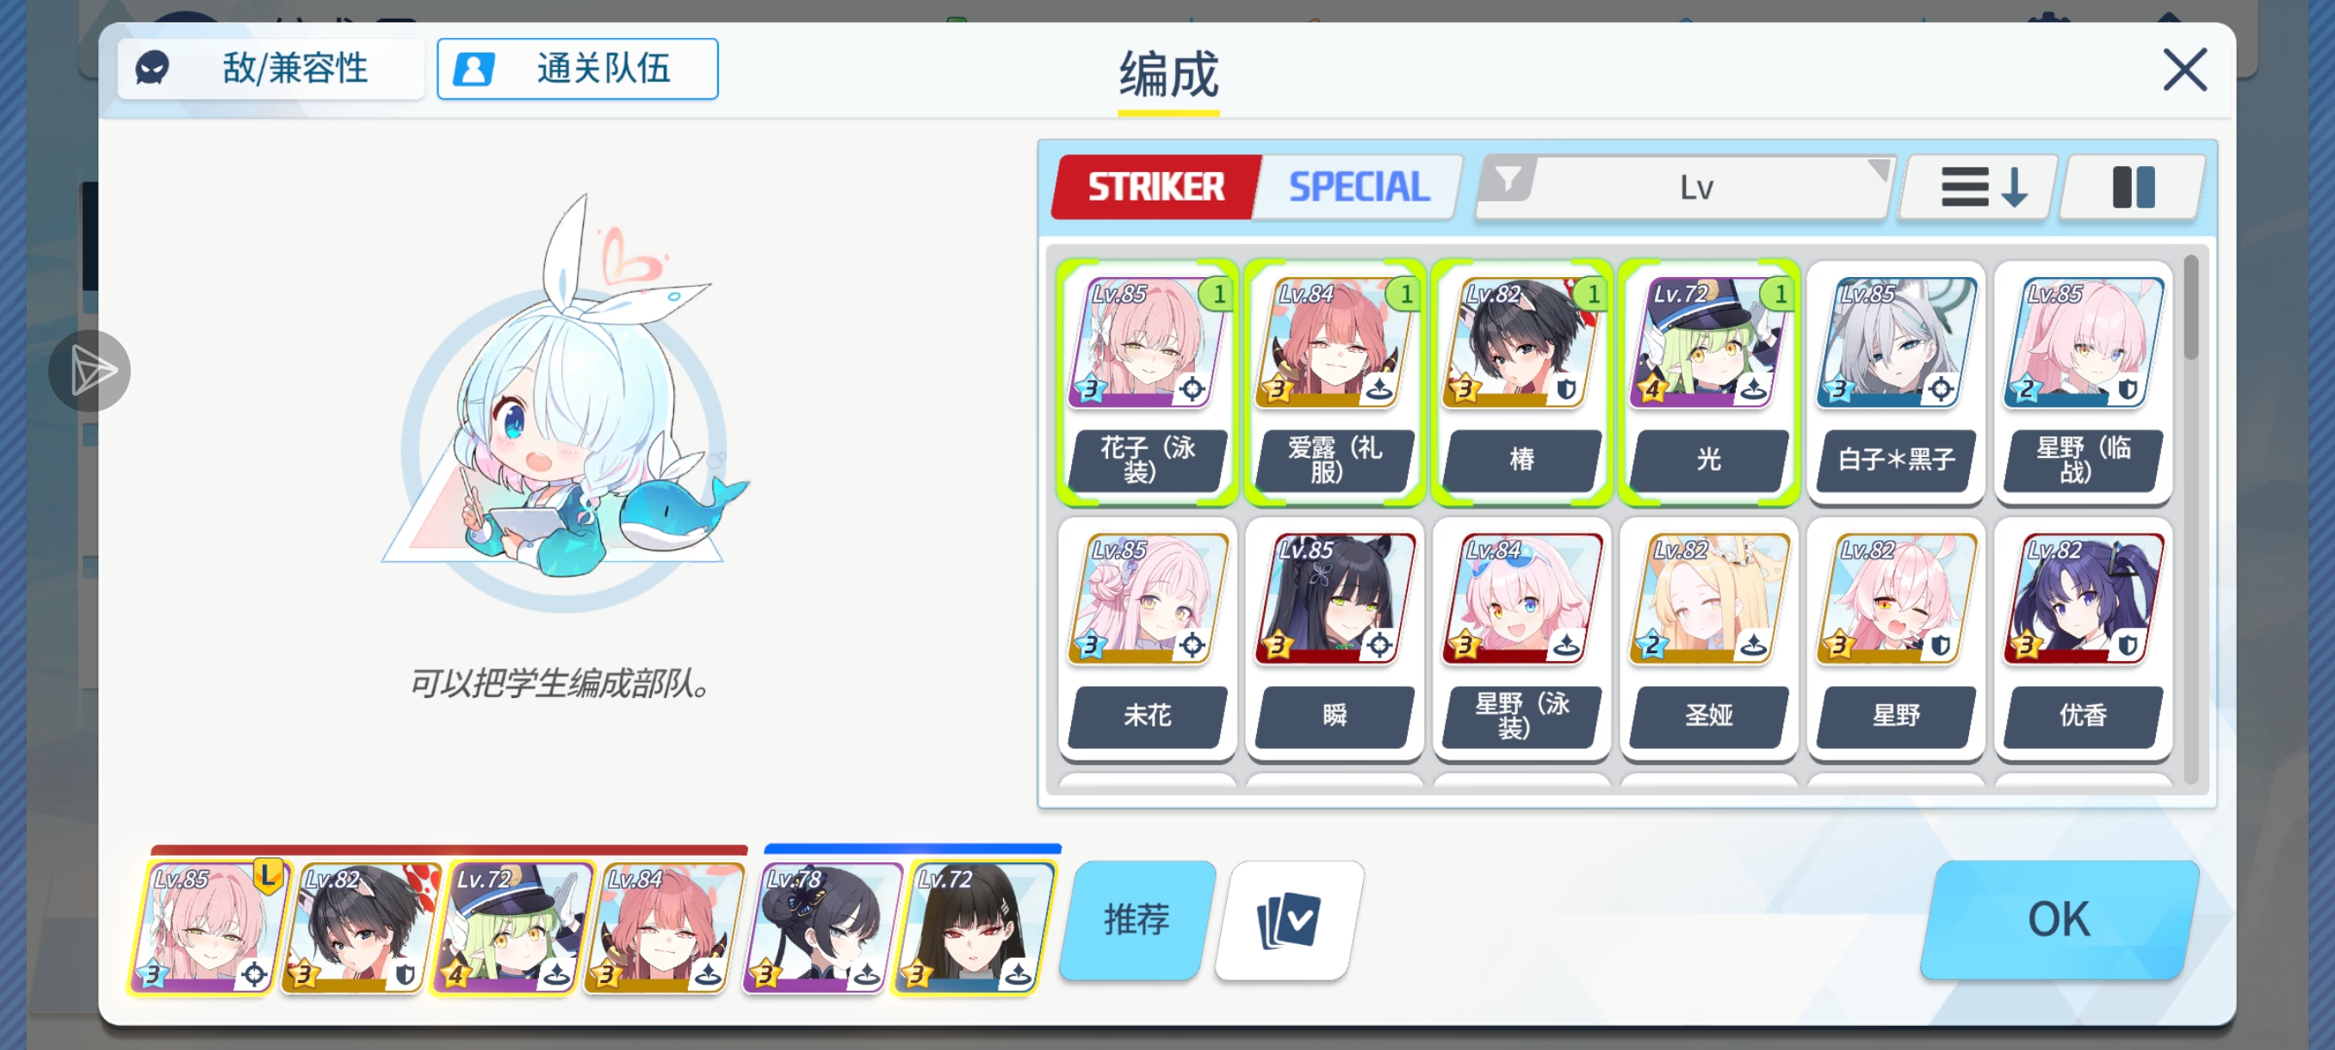Select the STRIKER tab
The width and height of the screenshot is (2335, 1050).
(1155, 188)
